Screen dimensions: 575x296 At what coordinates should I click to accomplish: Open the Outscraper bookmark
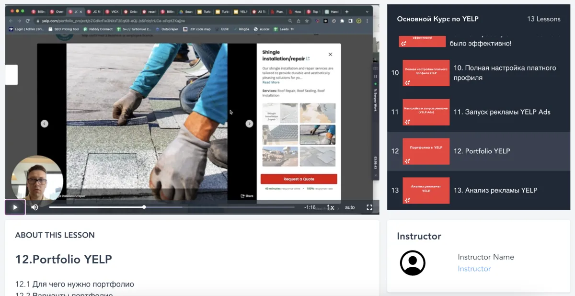click(x=167, y=29)
